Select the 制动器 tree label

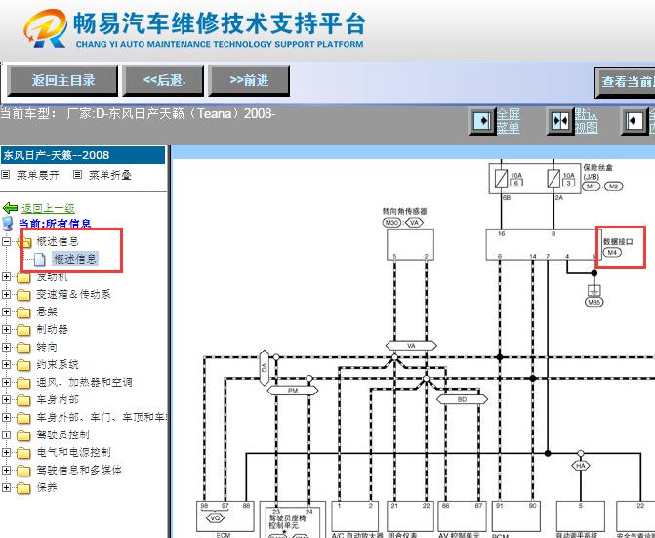52,329
